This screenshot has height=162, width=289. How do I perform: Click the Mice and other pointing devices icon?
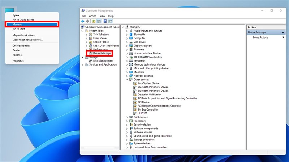click(131, 68)
